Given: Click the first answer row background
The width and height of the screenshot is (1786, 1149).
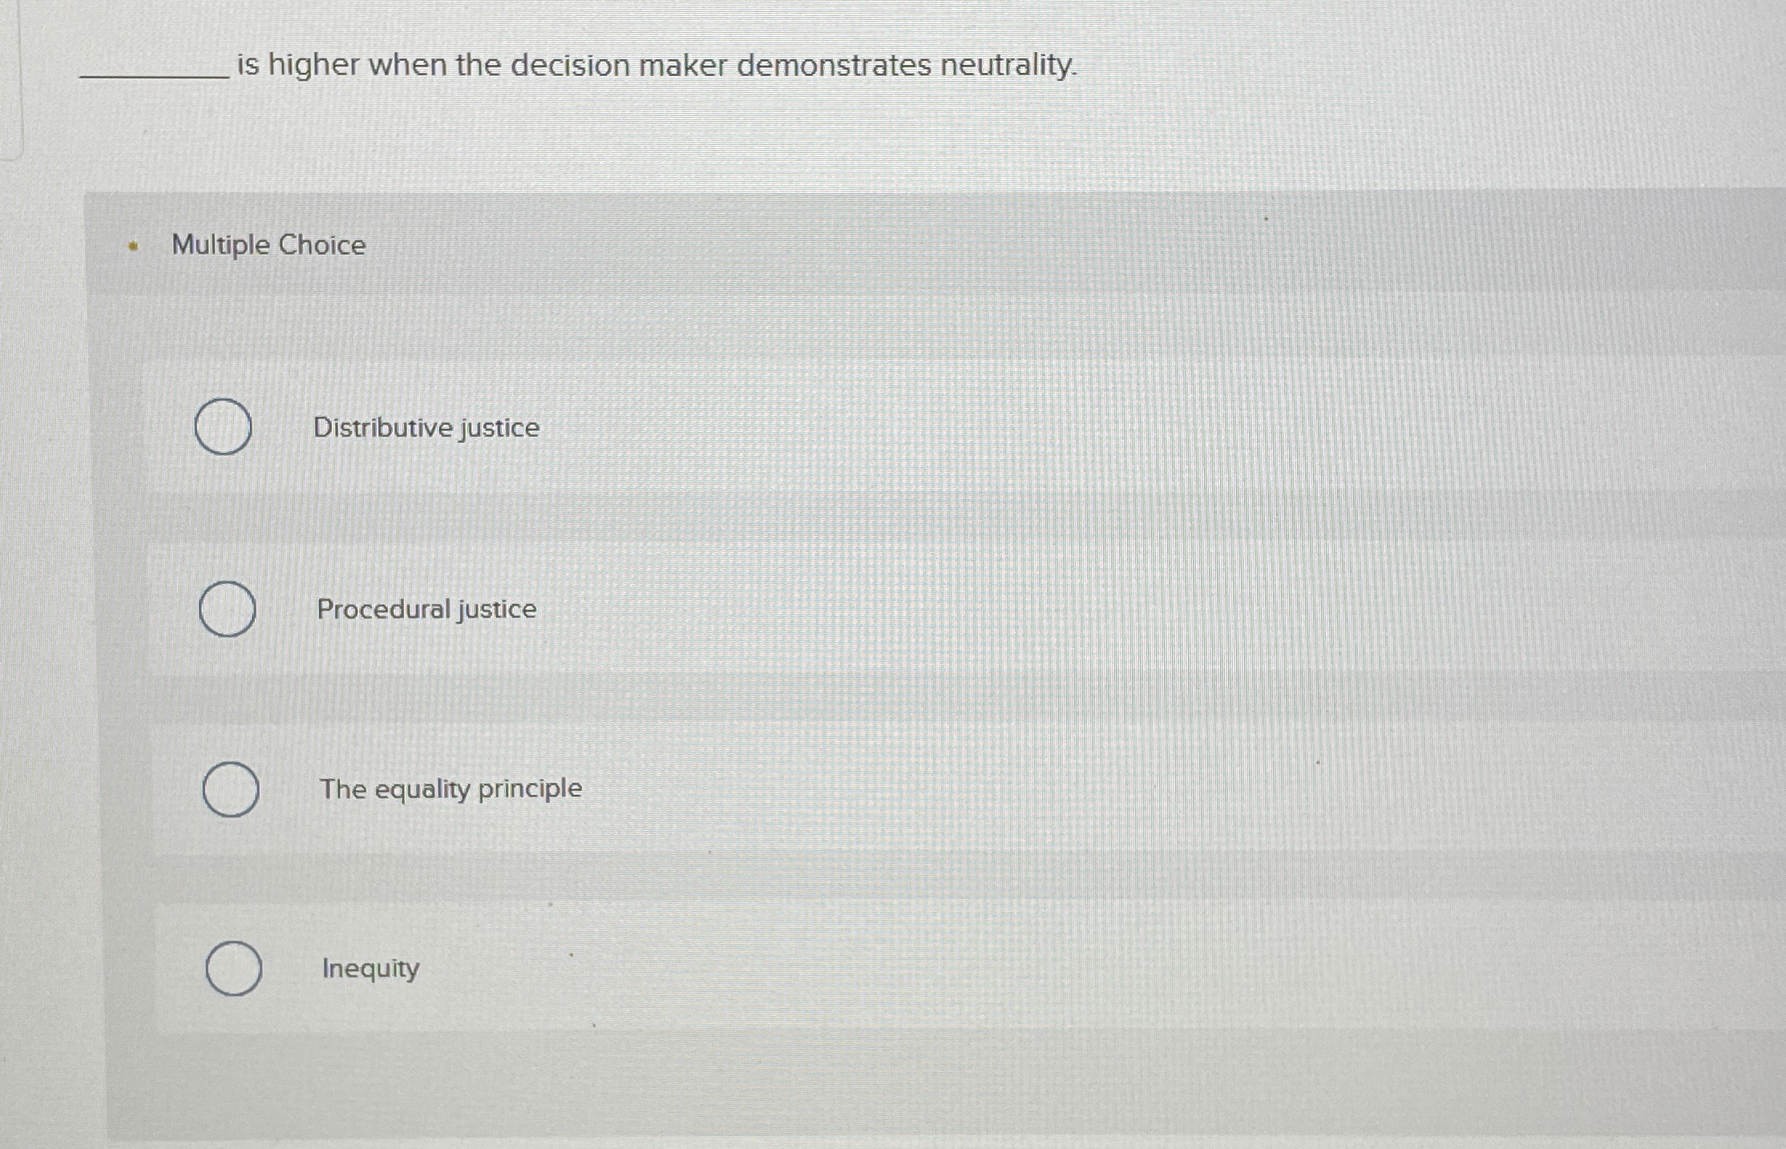Looking at the screenshot, I should pos(962,429).
